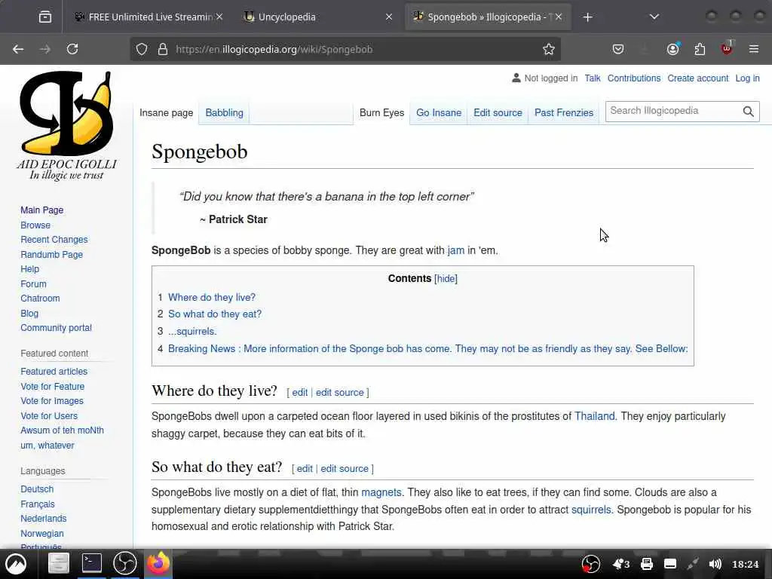772x579 pixels.
Task: Click the volume speaker tray icon
Action: click(715, 564)
